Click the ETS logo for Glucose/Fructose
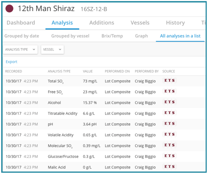This screenshot has height=174, width=208. tap(169, 156)
